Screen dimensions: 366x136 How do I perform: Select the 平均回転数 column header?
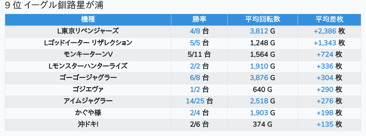[263, 19]
